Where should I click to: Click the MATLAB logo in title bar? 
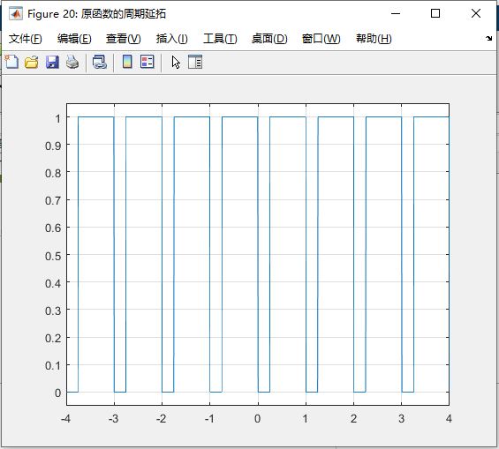click(16, 13)
